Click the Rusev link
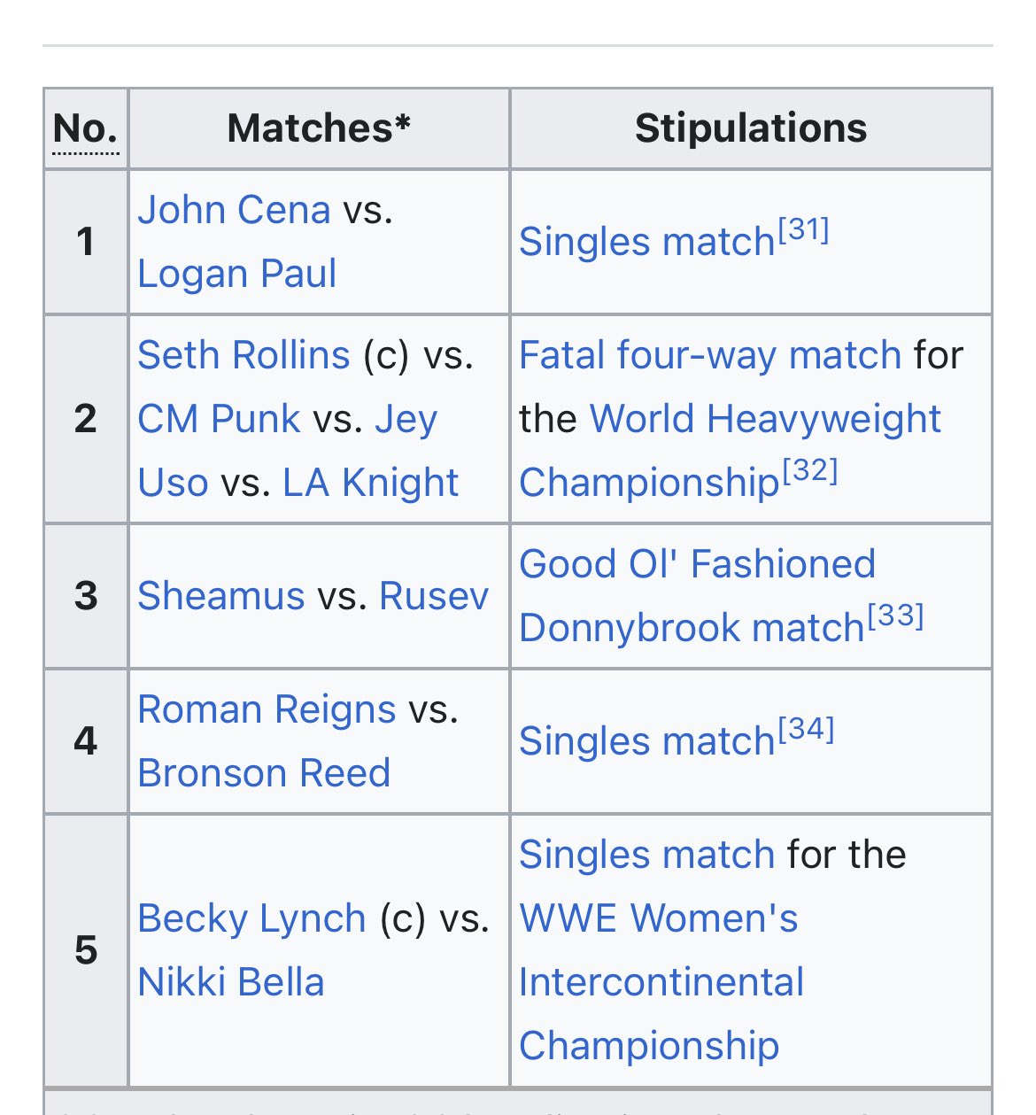 [x=434, y=597]
